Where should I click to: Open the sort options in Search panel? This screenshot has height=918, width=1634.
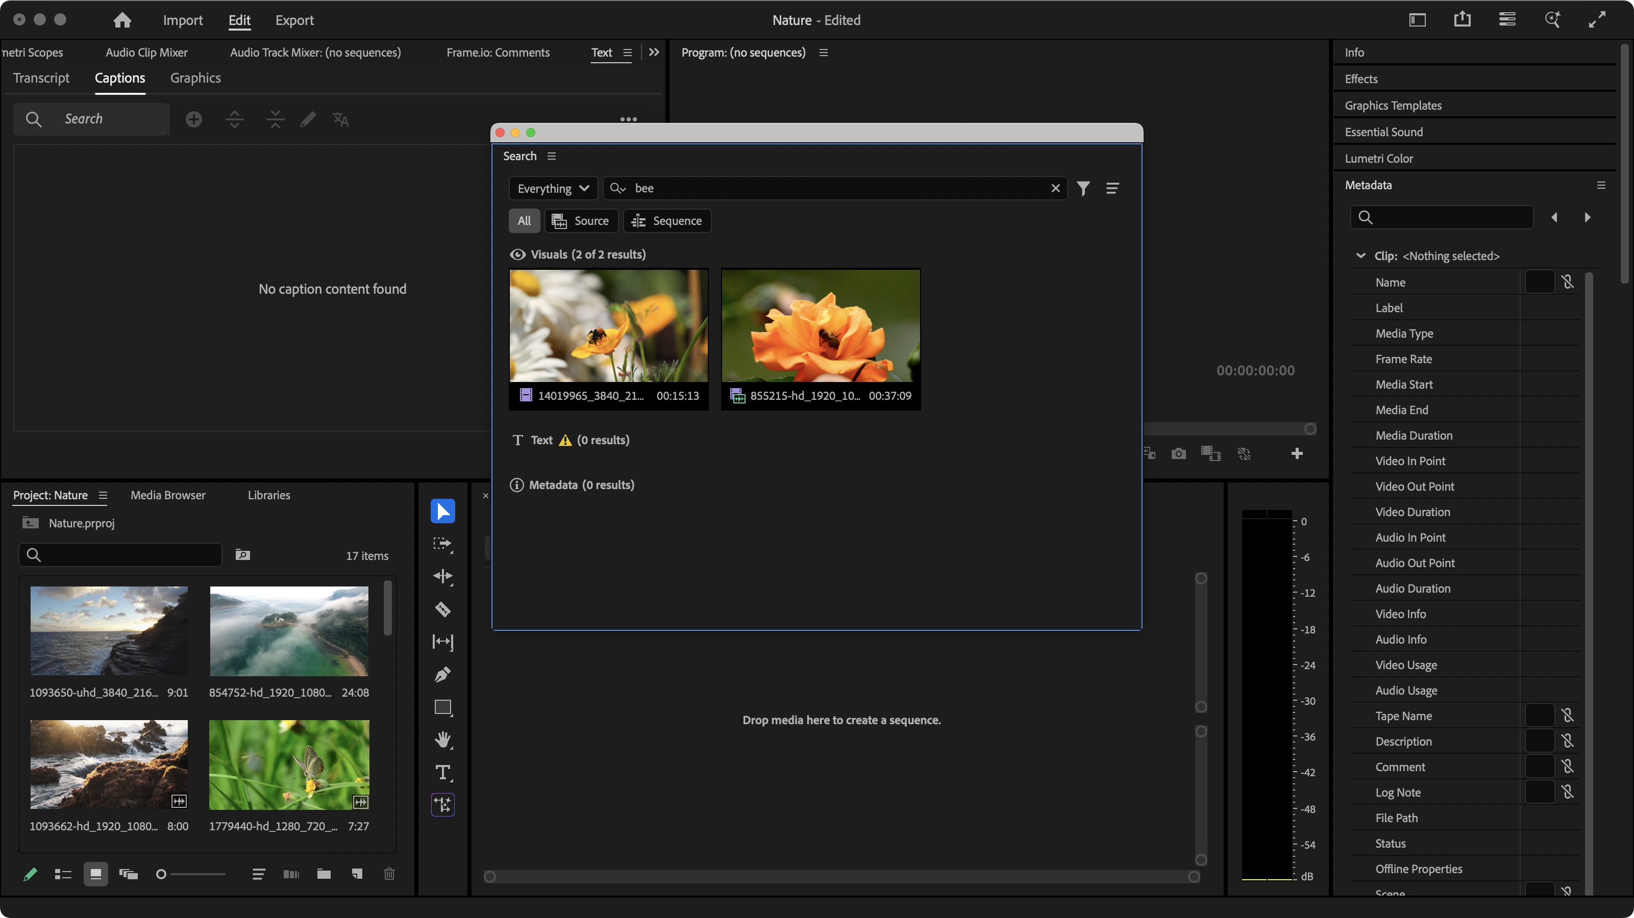click(1112, 188)
